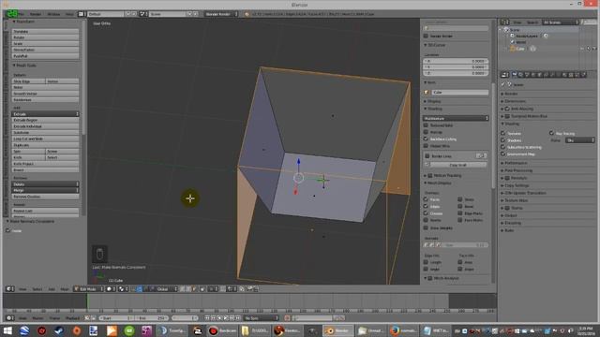The height and width of the screenshot is (337, 600).
Task: Open the properties editor type selector
Action: click(505, 75)
